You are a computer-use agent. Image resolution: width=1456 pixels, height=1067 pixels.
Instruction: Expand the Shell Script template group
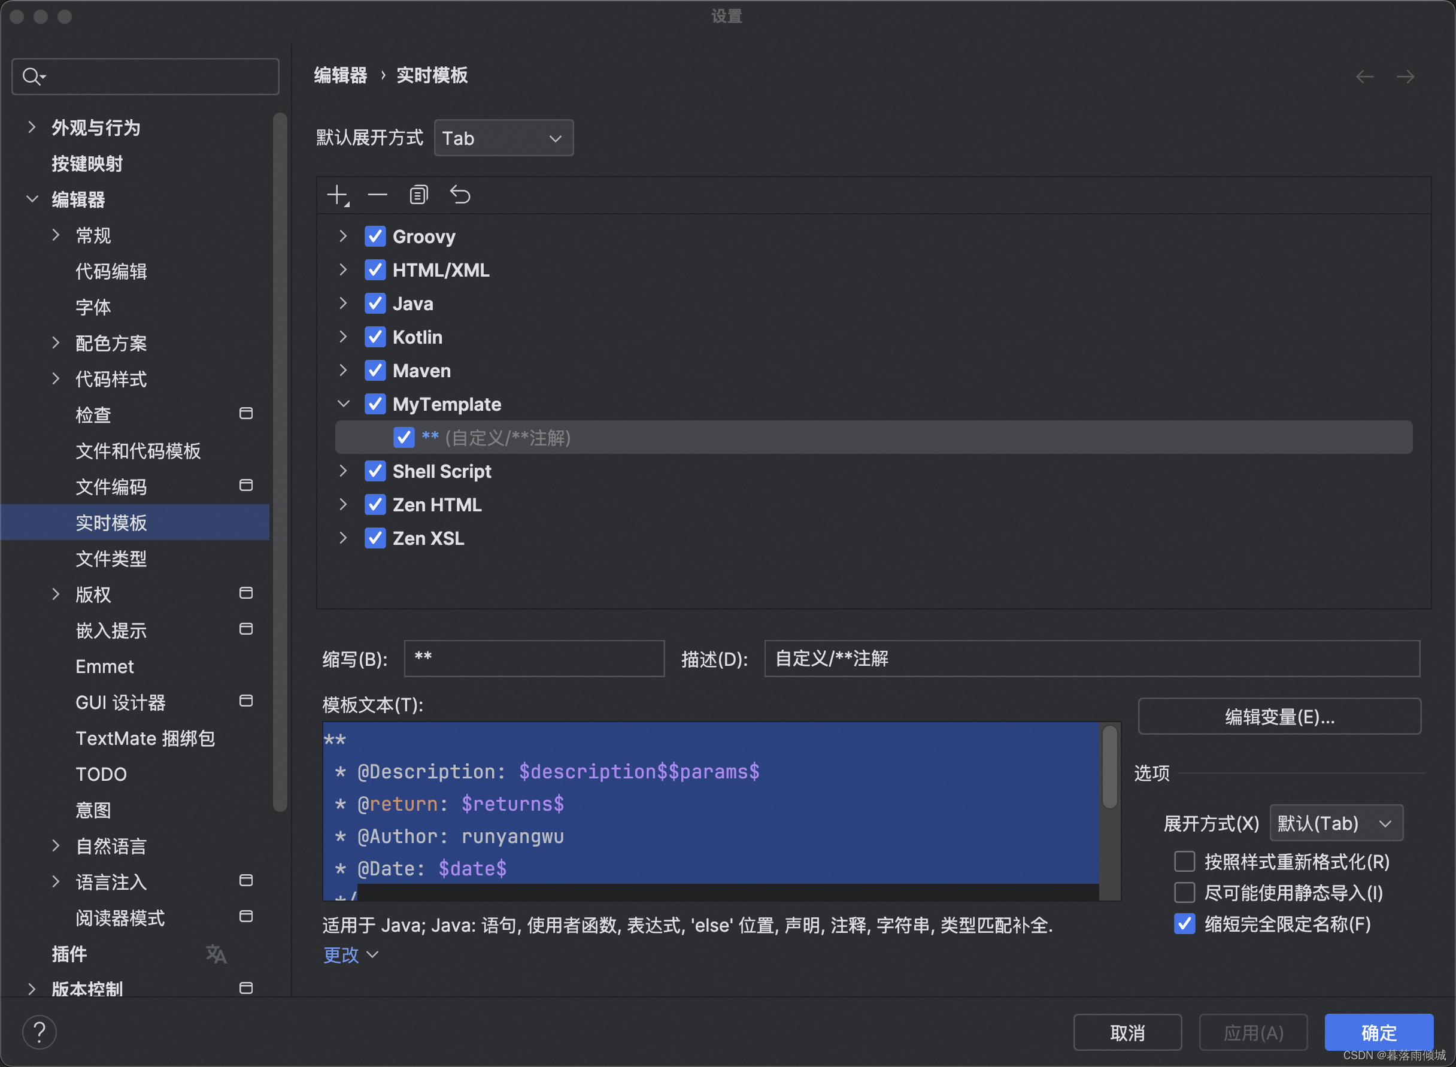pyautogui.click(x=343, y=471)
